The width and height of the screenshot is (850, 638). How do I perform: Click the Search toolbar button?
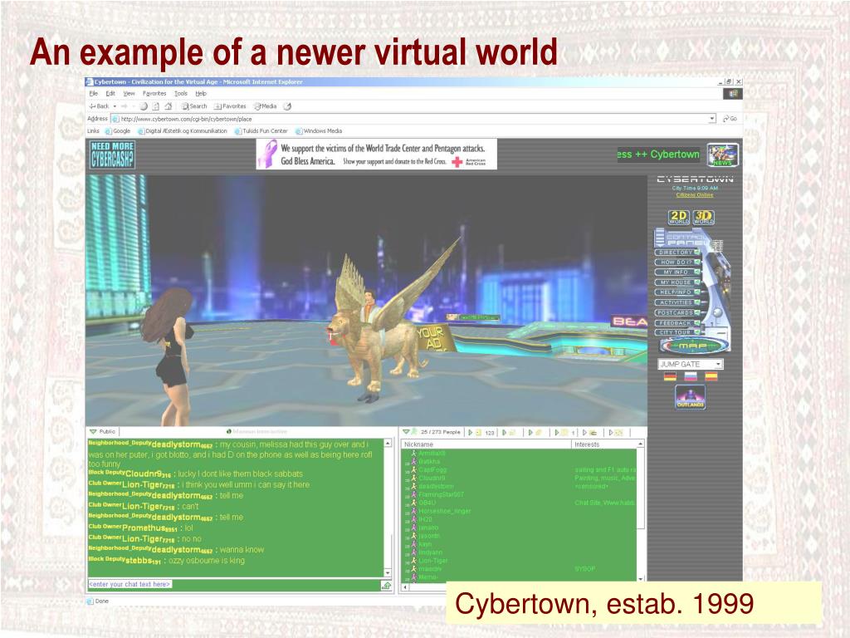coord(194,106)
